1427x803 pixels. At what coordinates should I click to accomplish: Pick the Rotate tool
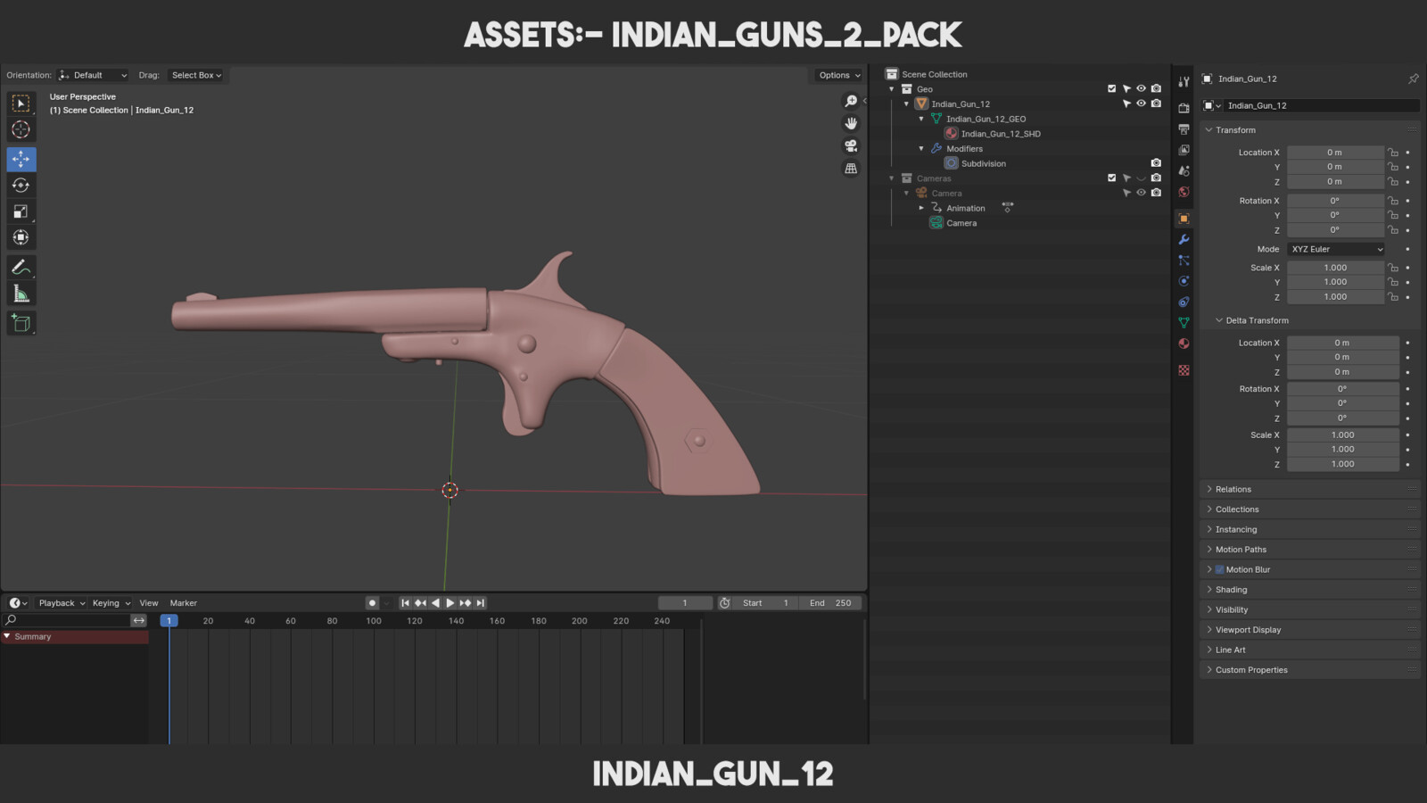[21, 186]
